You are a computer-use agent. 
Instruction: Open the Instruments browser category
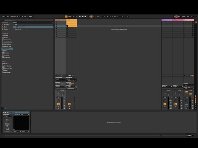(7, 40)
